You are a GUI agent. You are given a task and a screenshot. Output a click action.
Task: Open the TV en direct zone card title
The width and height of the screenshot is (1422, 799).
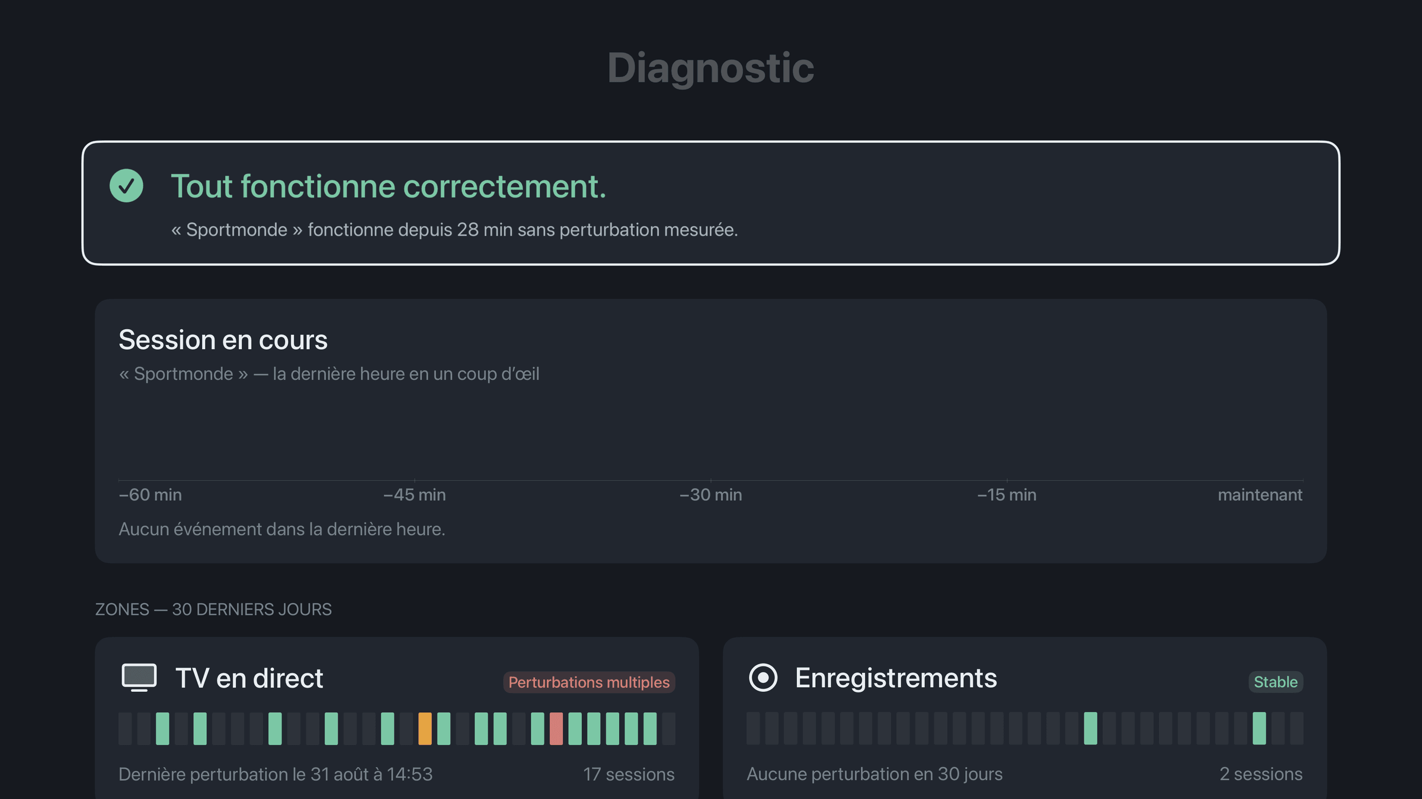(x=249, y=678)
